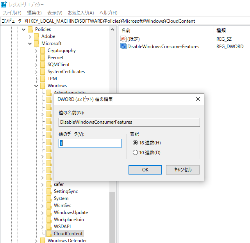Close the DWORD edit dialog with X
Screen dimensions: 250x243
pos(198,99)
